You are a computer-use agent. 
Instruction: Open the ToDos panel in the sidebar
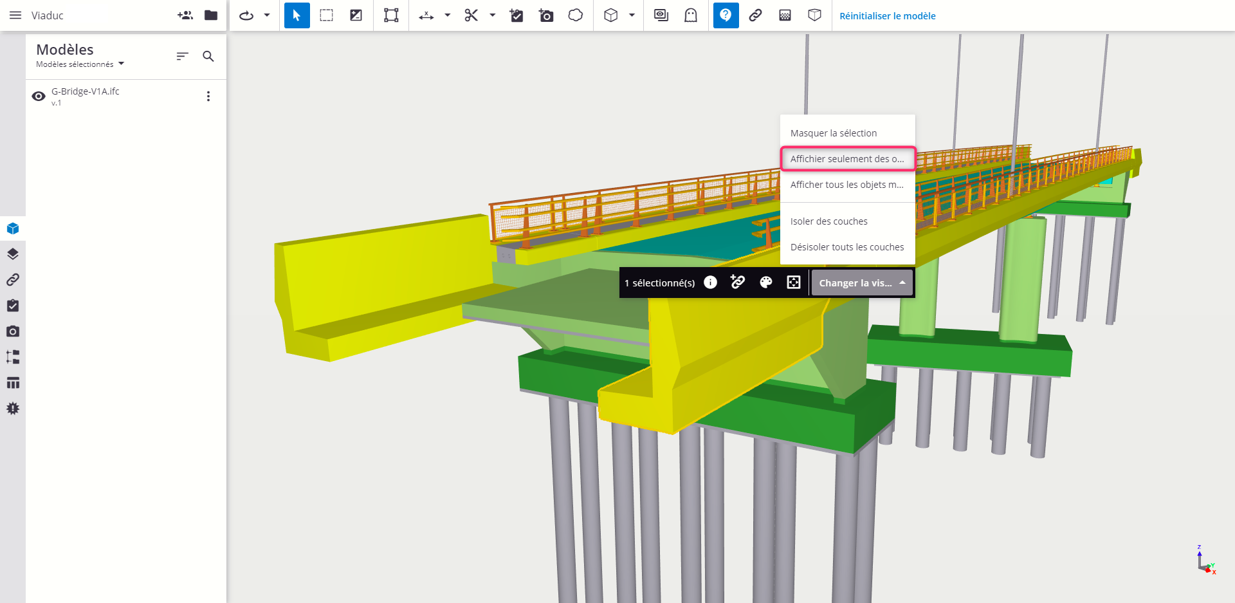click(12, 306)
